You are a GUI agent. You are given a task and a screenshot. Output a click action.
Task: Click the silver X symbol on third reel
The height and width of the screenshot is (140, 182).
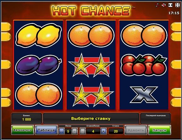pyautogui.click(x=144, y=95)
